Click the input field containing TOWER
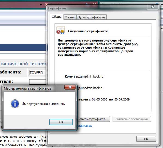The image size is (163, 148). (x=38, y=73)
